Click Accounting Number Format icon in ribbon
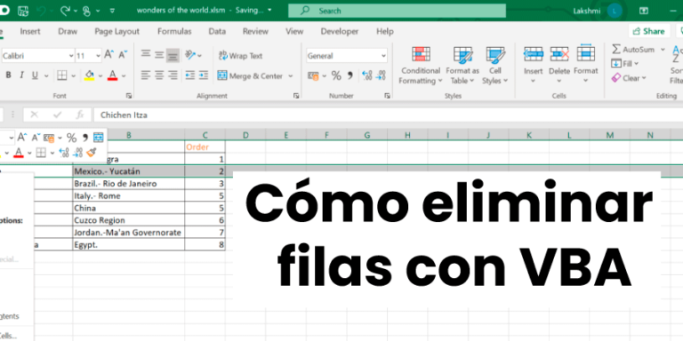The image size is (683, 341). [313, 76]
